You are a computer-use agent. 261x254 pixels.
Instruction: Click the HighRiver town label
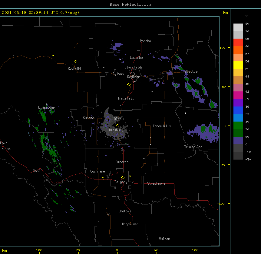[x=130, y=224]
